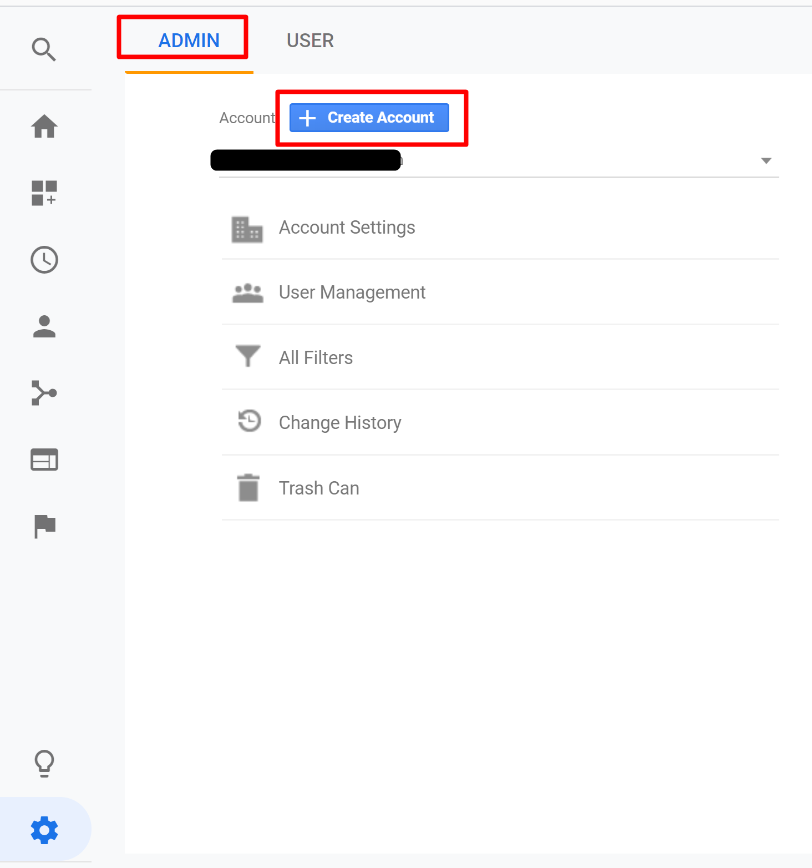Open Conversions reports flag icon
The width and height of the screenshot is (812, 868).
pos(45,526)
